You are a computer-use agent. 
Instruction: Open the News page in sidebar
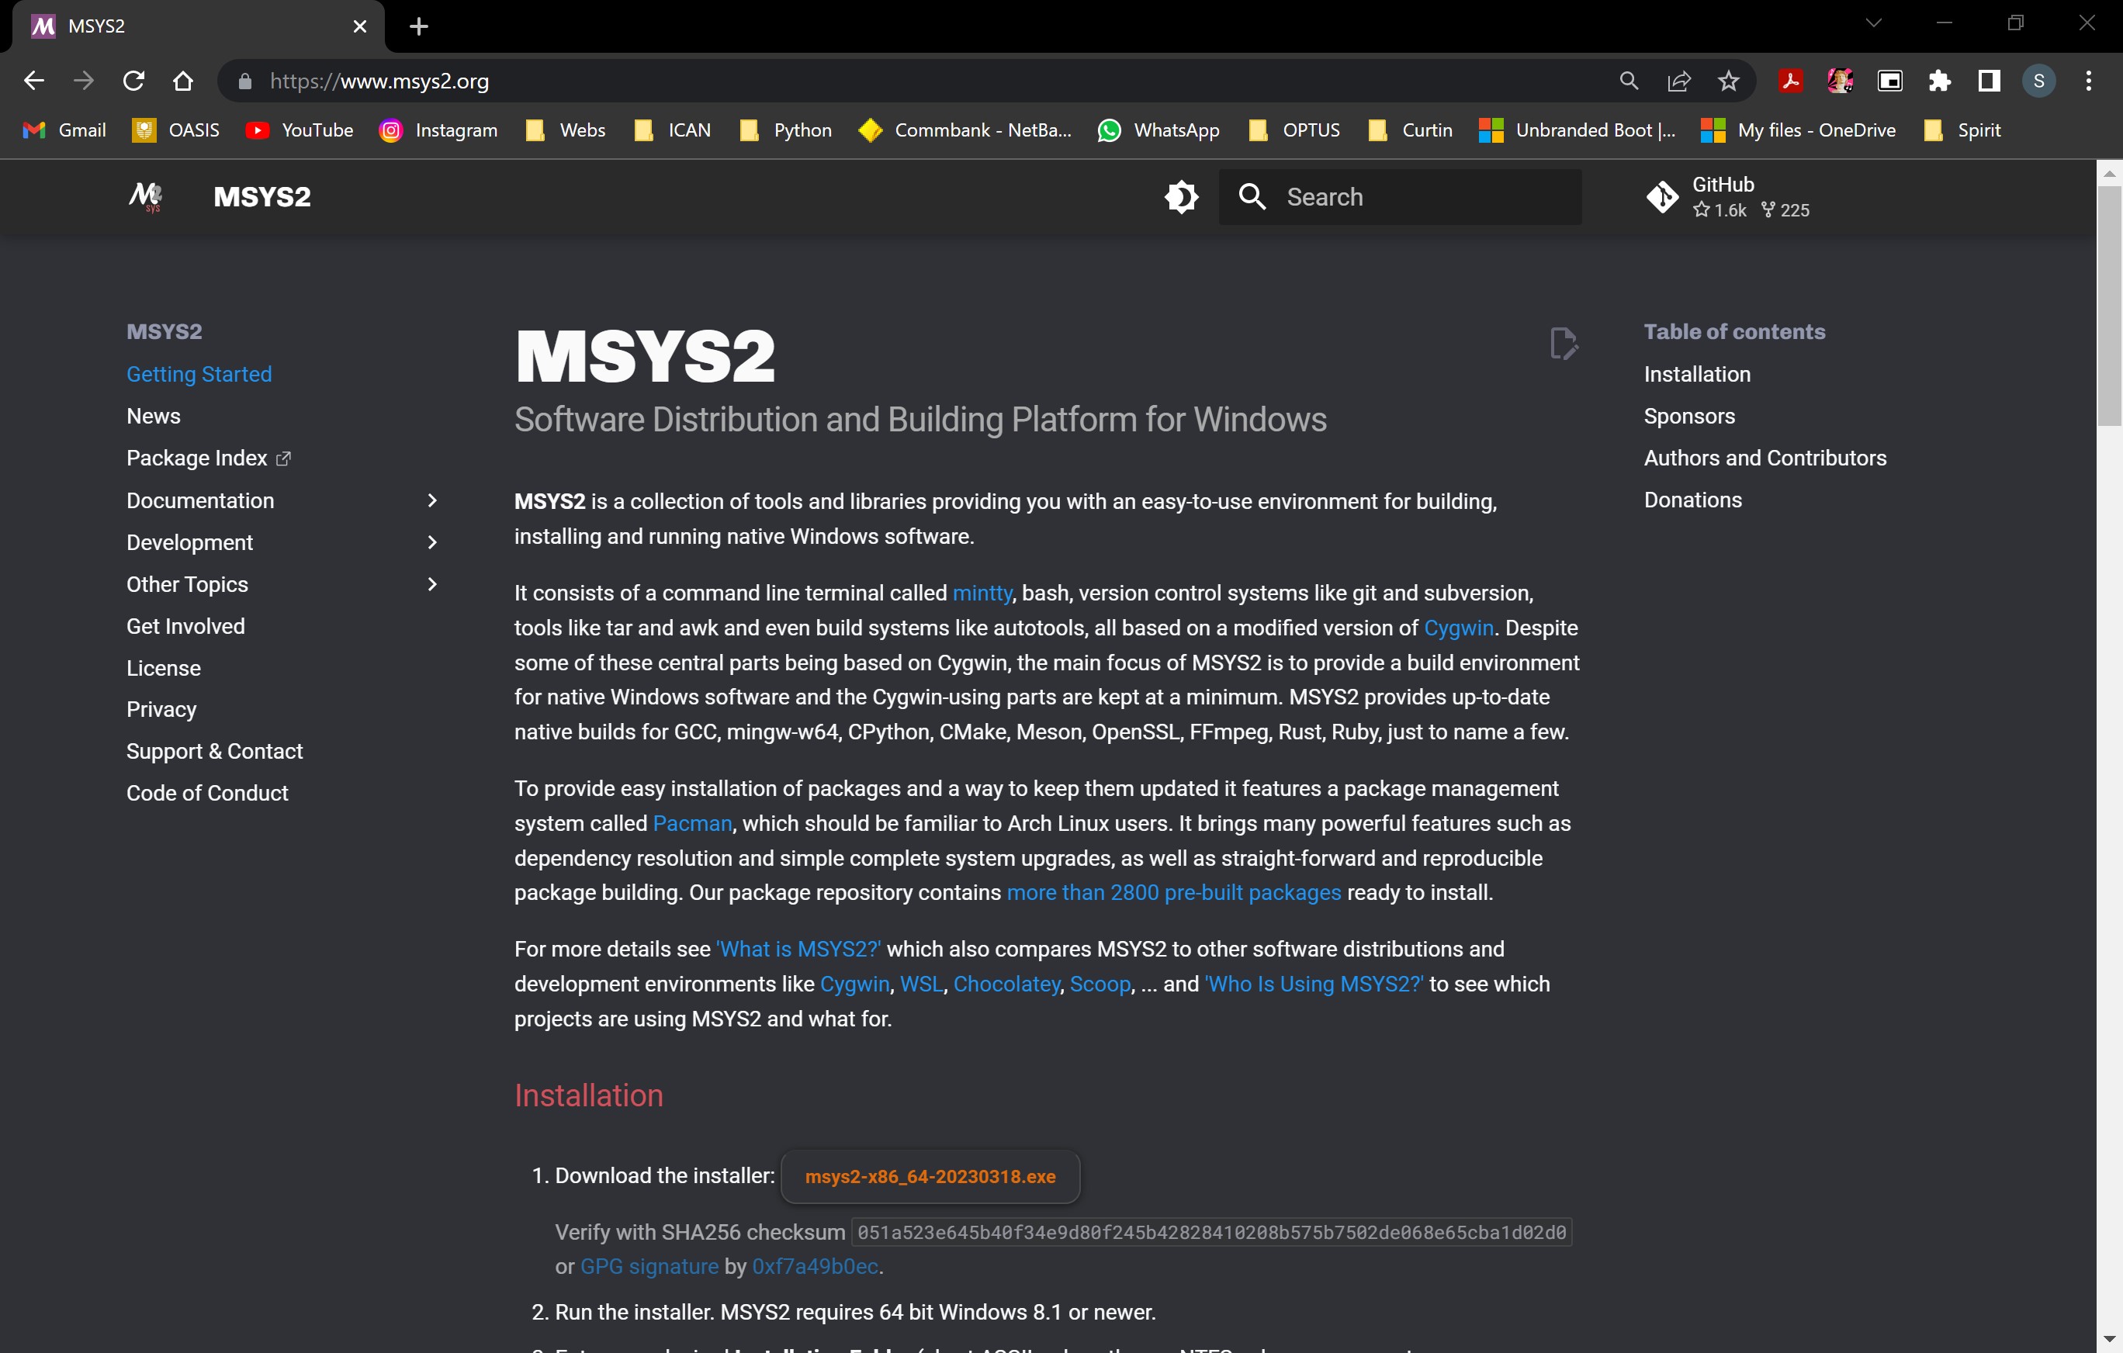point(154,416)
